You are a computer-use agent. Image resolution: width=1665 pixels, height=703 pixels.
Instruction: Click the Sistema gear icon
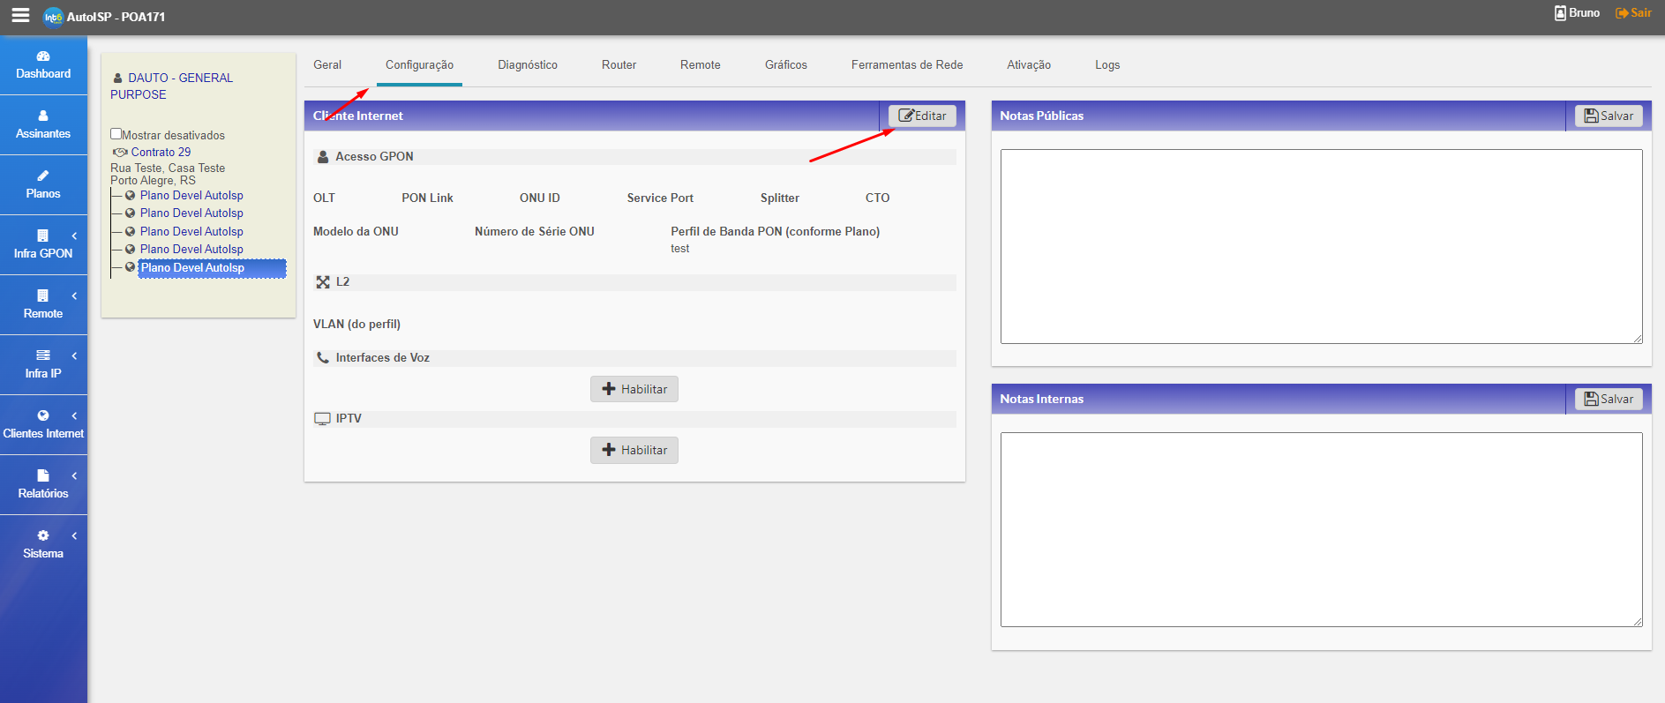point(43,535)
